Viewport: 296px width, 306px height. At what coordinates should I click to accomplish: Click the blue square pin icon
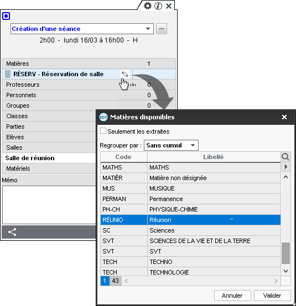[x=6, y=16]
